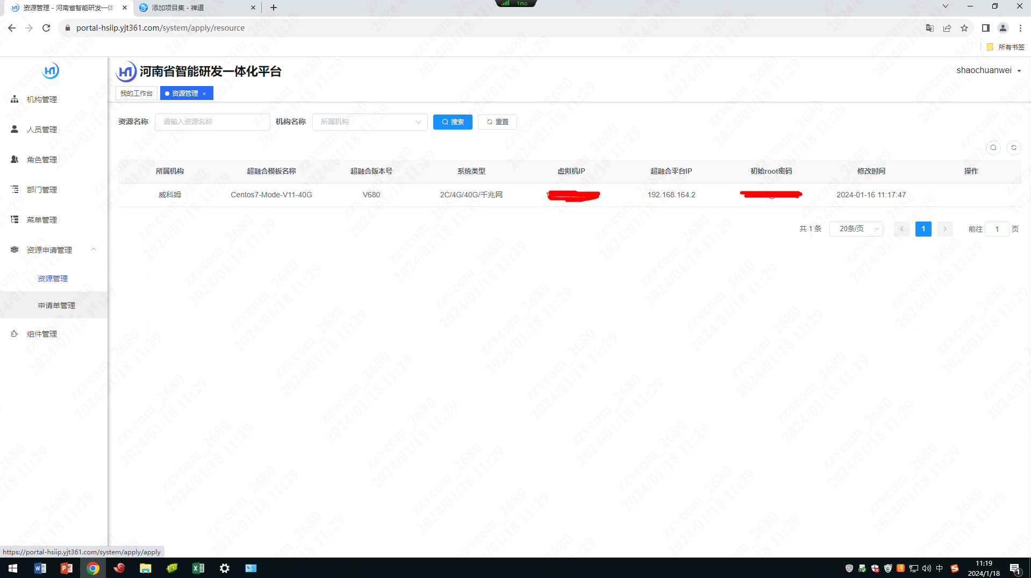Open Settings gear from the taskbar
Image resolution: width=1031 pixels, height=578 pixels.
pos(224,568)
